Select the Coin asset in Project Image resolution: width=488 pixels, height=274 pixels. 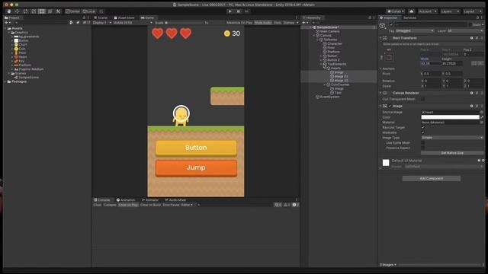22,49
